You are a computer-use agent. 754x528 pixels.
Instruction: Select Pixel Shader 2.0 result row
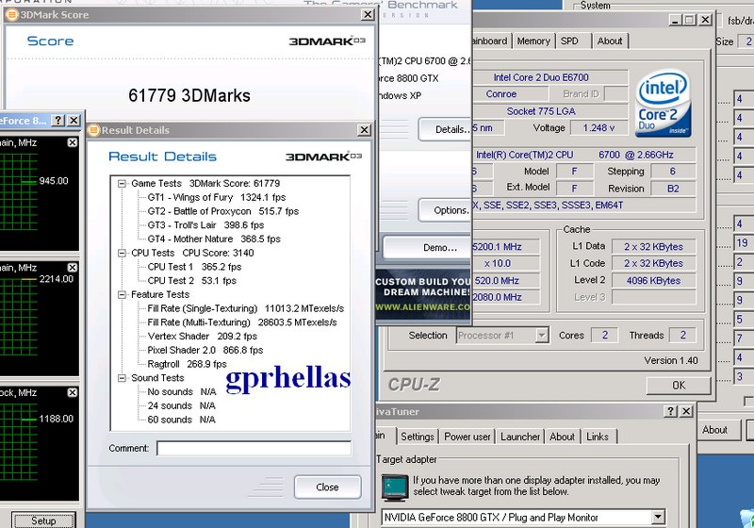tap(205, 350)
